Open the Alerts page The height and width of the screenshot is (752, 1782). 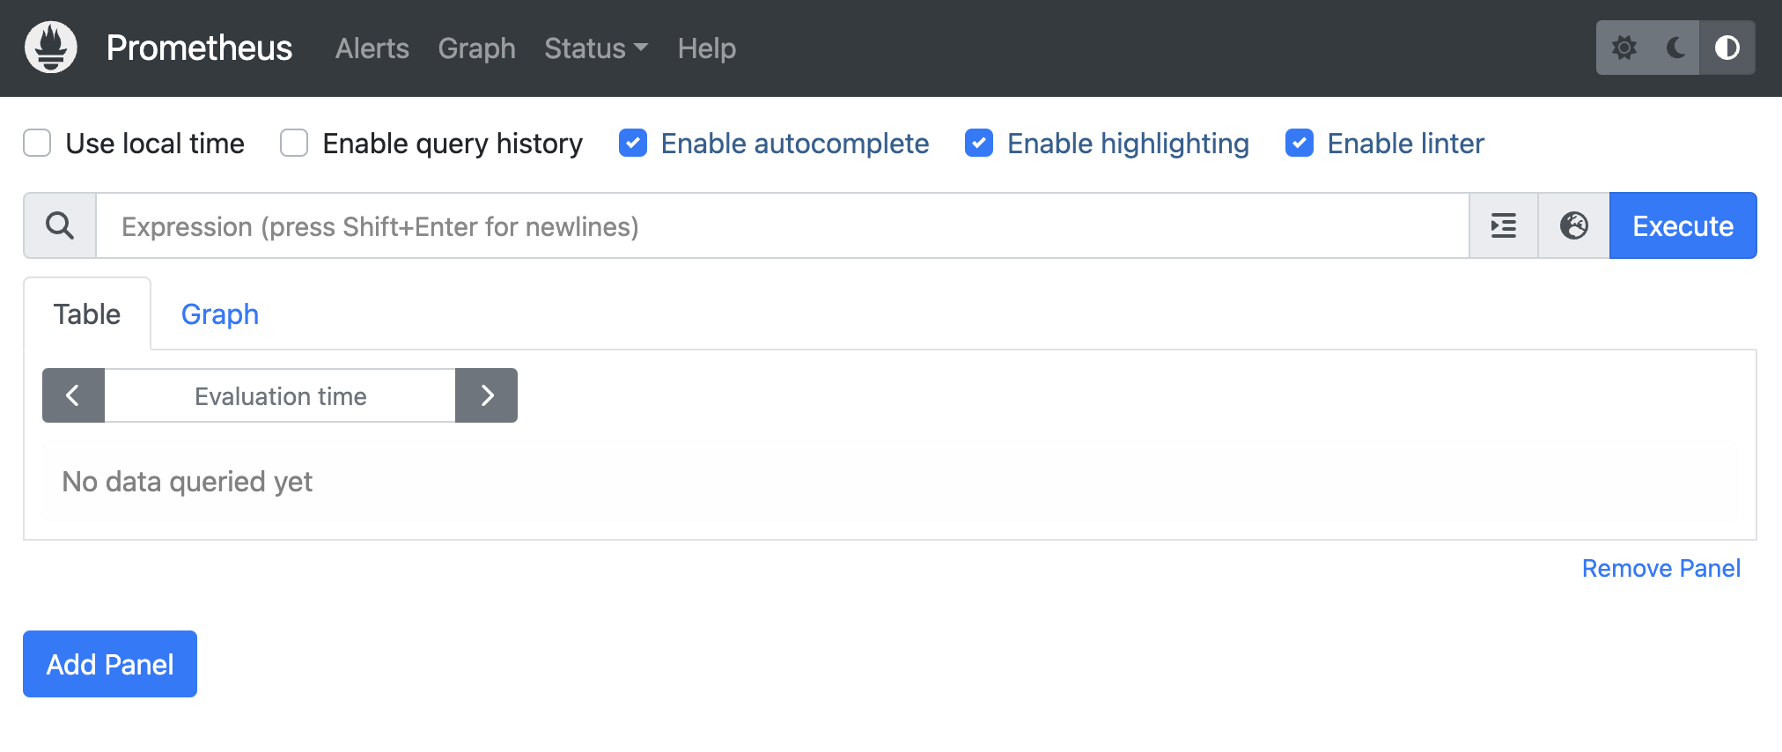coord(372,48)
